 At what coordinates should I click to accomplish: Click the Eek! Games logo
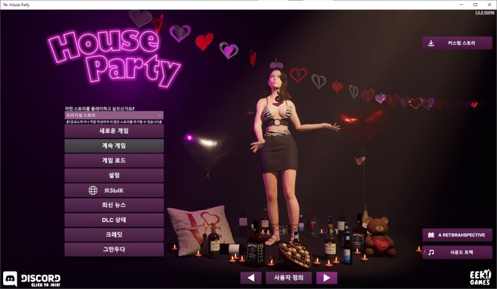point(480,277)
